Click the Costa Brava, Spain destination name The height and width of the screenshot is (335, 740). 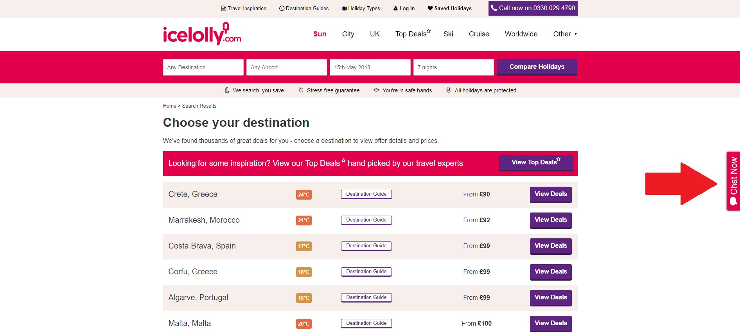pos(202,246)
